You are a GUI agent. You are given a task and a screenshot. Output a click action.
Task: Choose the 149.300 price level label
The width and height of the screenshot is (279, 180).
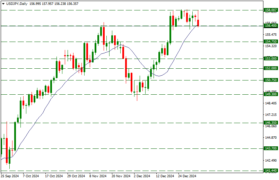coord(270,94)
